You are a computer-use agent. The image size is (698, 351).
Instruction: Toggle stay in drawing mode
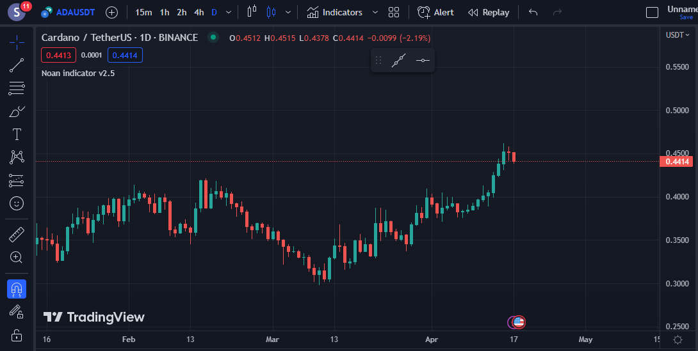17,312
